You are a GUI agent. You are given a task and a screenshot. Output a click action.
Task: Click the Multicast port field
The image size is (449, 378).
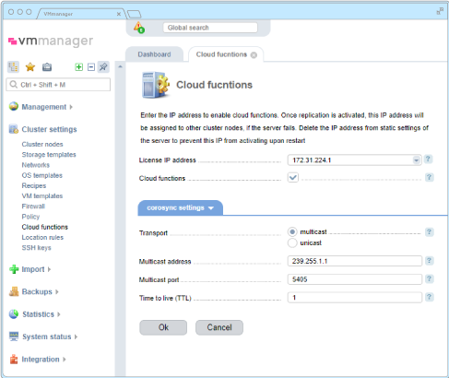pyautogui.click(x=355, y=279)
